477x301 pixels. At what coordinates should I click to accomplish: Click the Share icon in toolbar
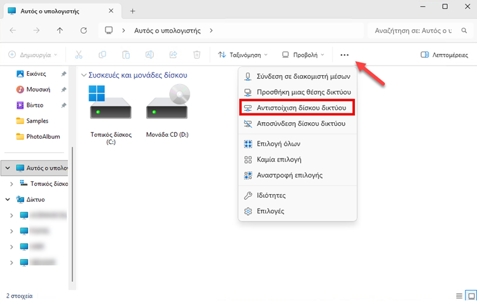coord(173,55)
